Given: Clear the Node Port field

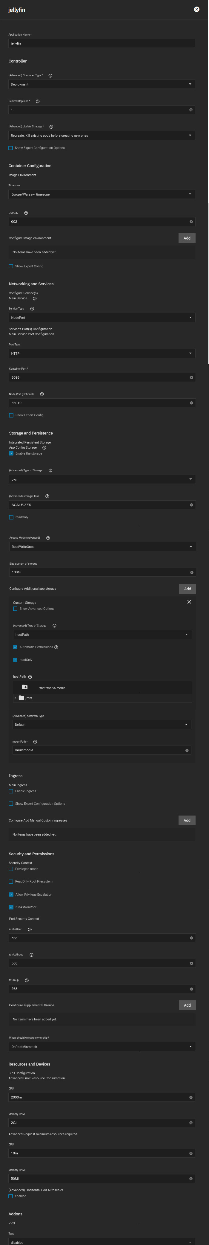Looking at the screenshot, I should [x=191, y=403].
